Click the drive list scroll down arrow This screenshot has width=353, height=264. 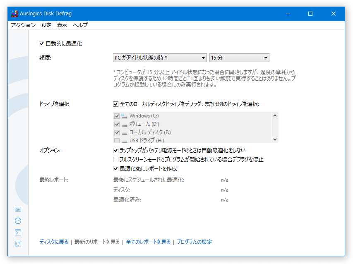[275, 139]
